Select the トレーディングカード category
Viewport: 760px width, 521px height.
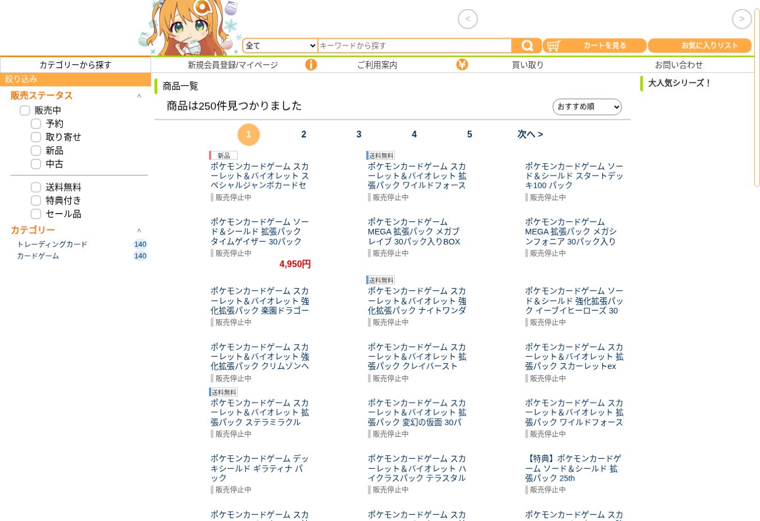point(52,245)
